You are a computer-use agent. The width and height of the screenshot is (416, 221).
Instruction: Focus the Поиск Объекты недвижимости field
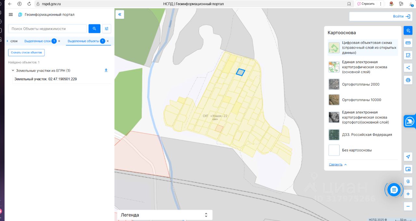click(47, 29)
